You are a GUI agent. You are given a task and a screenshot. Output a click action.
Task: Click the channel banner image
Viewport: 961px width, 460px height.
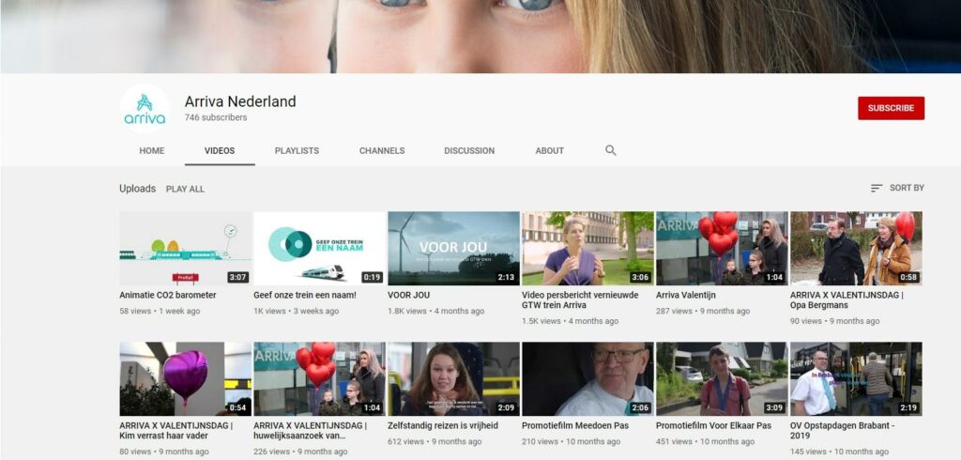pos(480,37)
